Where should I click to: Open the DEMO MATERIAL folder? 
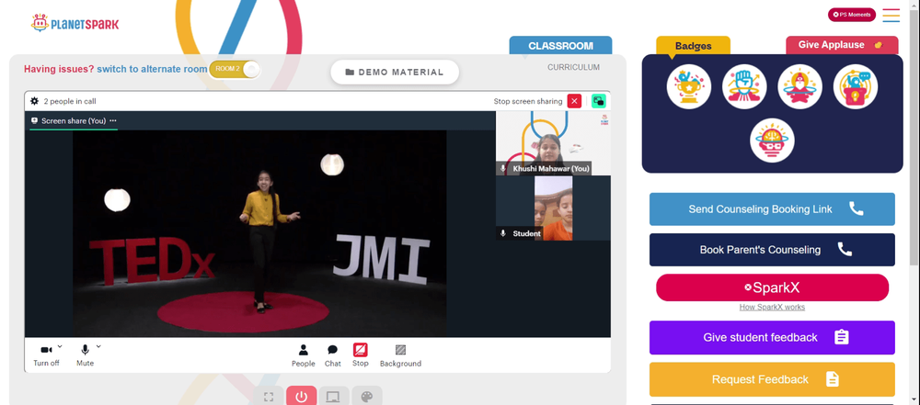[x=395, y=72]
